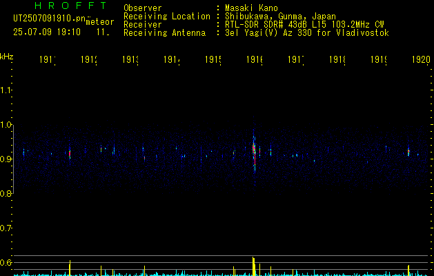434x276 pixels.
Task: Click the 1916 time axis label
Action: 255,59
